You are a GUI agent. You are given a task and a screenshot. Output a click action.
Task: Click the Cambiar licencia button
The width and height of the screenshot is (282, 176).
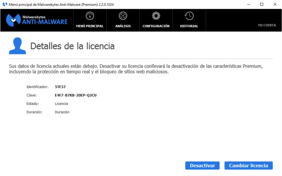(249, 165)
